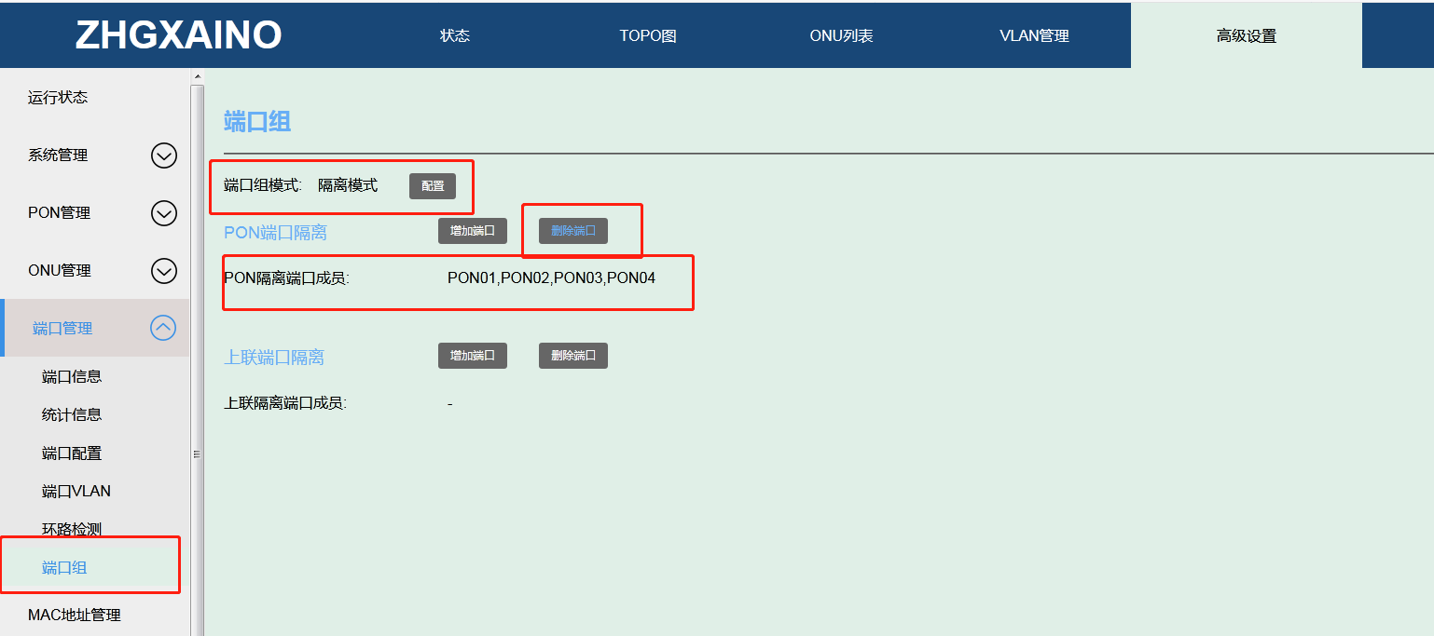Open 运行状态 in the sidebar
1434x636 pixels.
58,97
